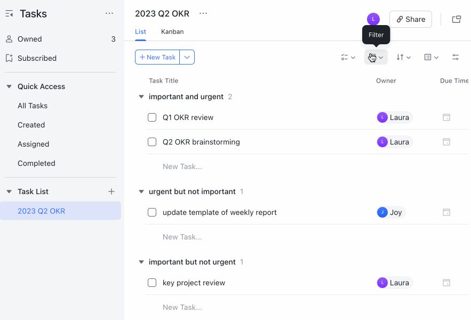Click the open-in-new-window icon top right

pyautogui.click(x=456, y=19)
